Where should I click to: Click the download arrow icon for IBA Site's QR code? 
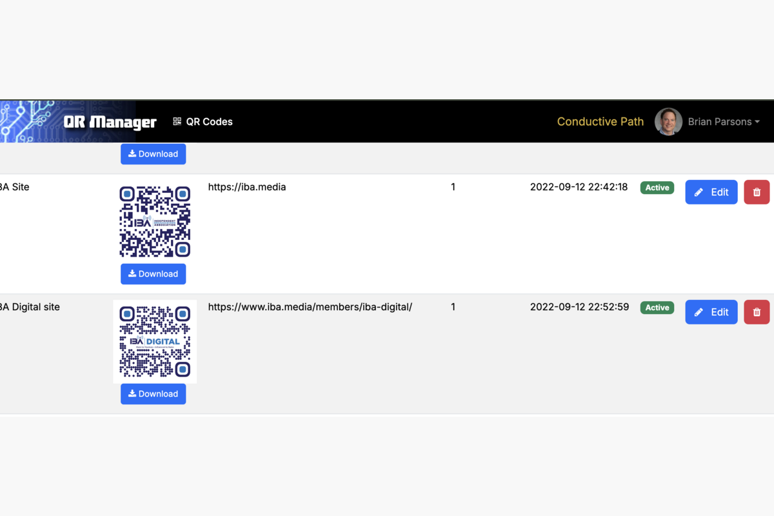134,273
